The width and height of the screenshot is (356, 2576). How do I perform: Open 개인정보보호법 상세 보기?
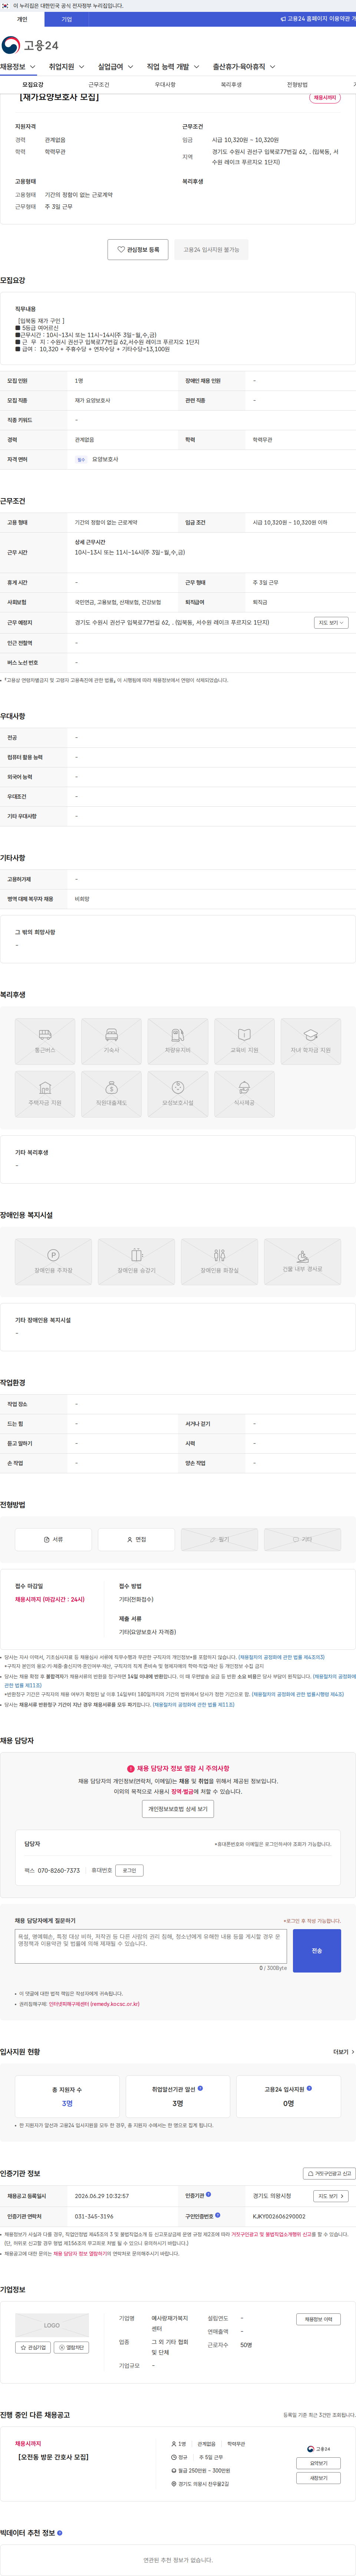point(178,1809)
